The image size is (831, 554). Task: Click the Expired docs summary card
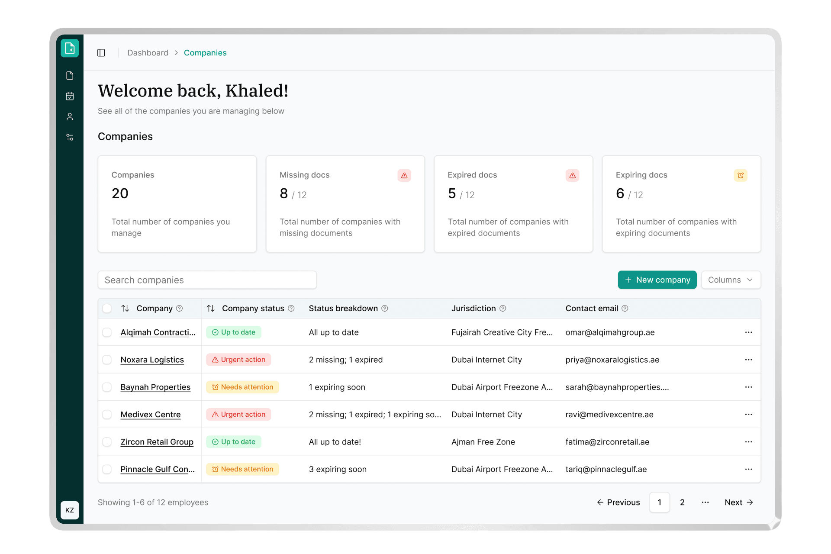pos(513,204)
